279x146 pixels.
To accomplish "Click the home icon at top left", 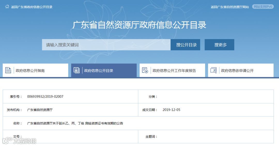I will click(7, 6).
